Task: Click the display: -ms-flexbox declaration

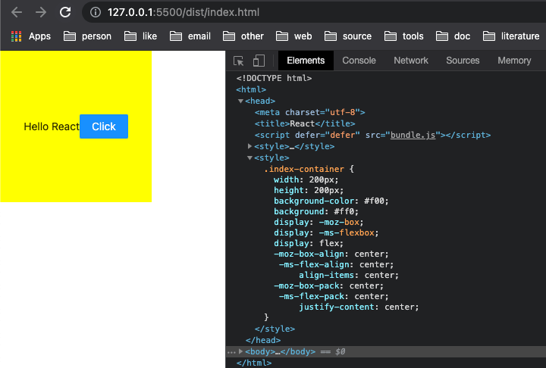Action: [x=326, y=233]
